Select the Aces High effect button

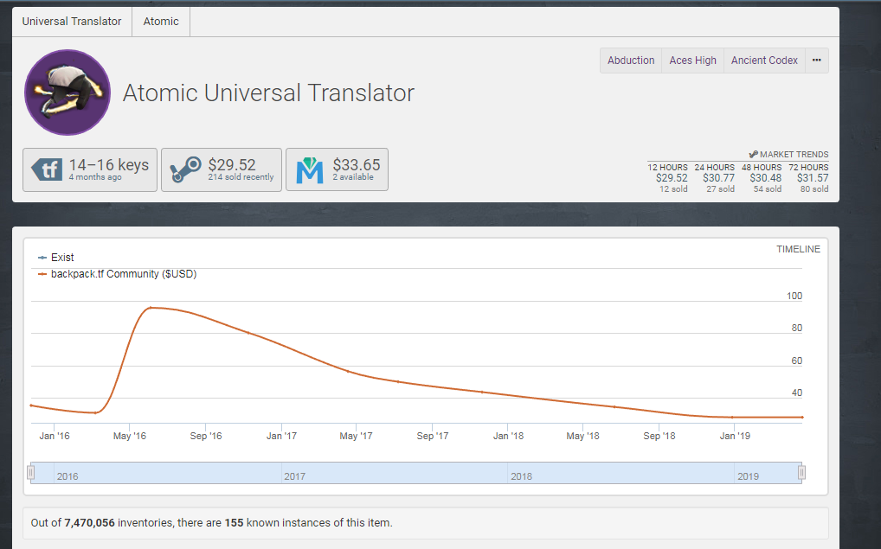point(693,60)
